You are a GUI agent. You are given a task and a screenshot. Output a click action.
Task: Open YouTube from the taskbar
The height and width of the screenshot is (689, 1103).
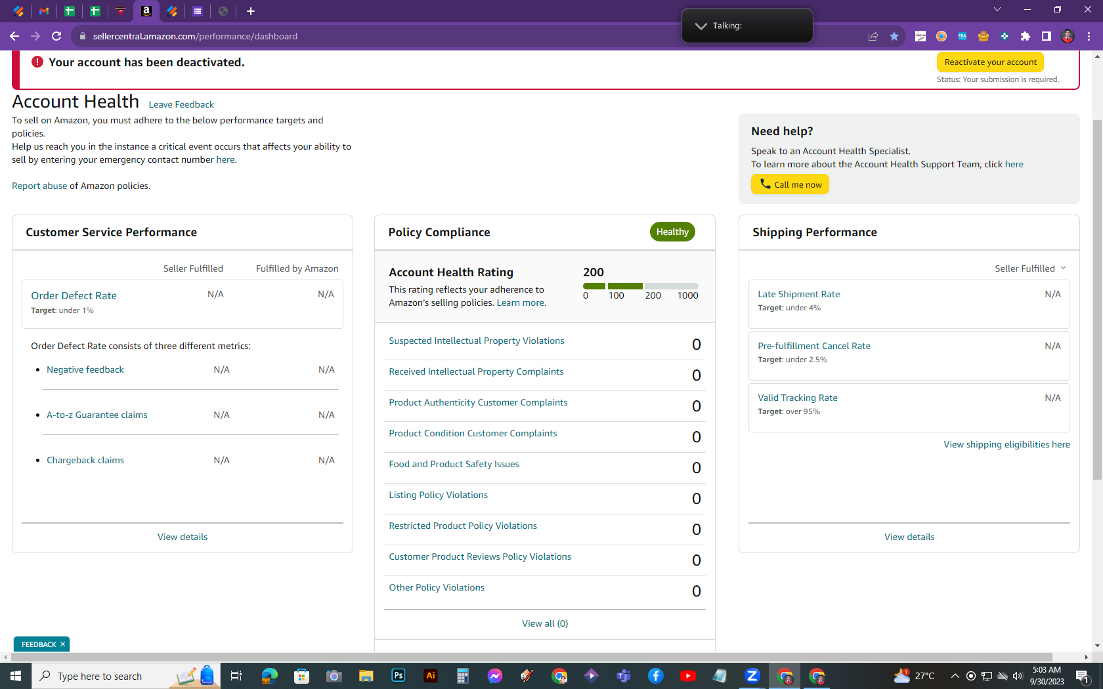(688, 676)
